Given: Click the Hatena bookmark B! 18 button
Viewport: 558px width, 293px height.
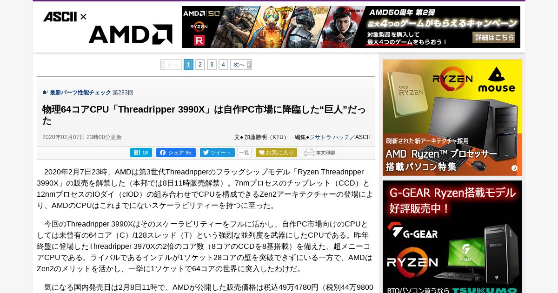Looking at the screenshot, I should 141,153.
